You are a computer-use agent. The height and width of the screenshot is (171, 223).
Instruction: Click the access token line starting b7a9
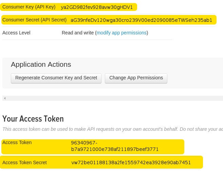click(x=115, y=149)
